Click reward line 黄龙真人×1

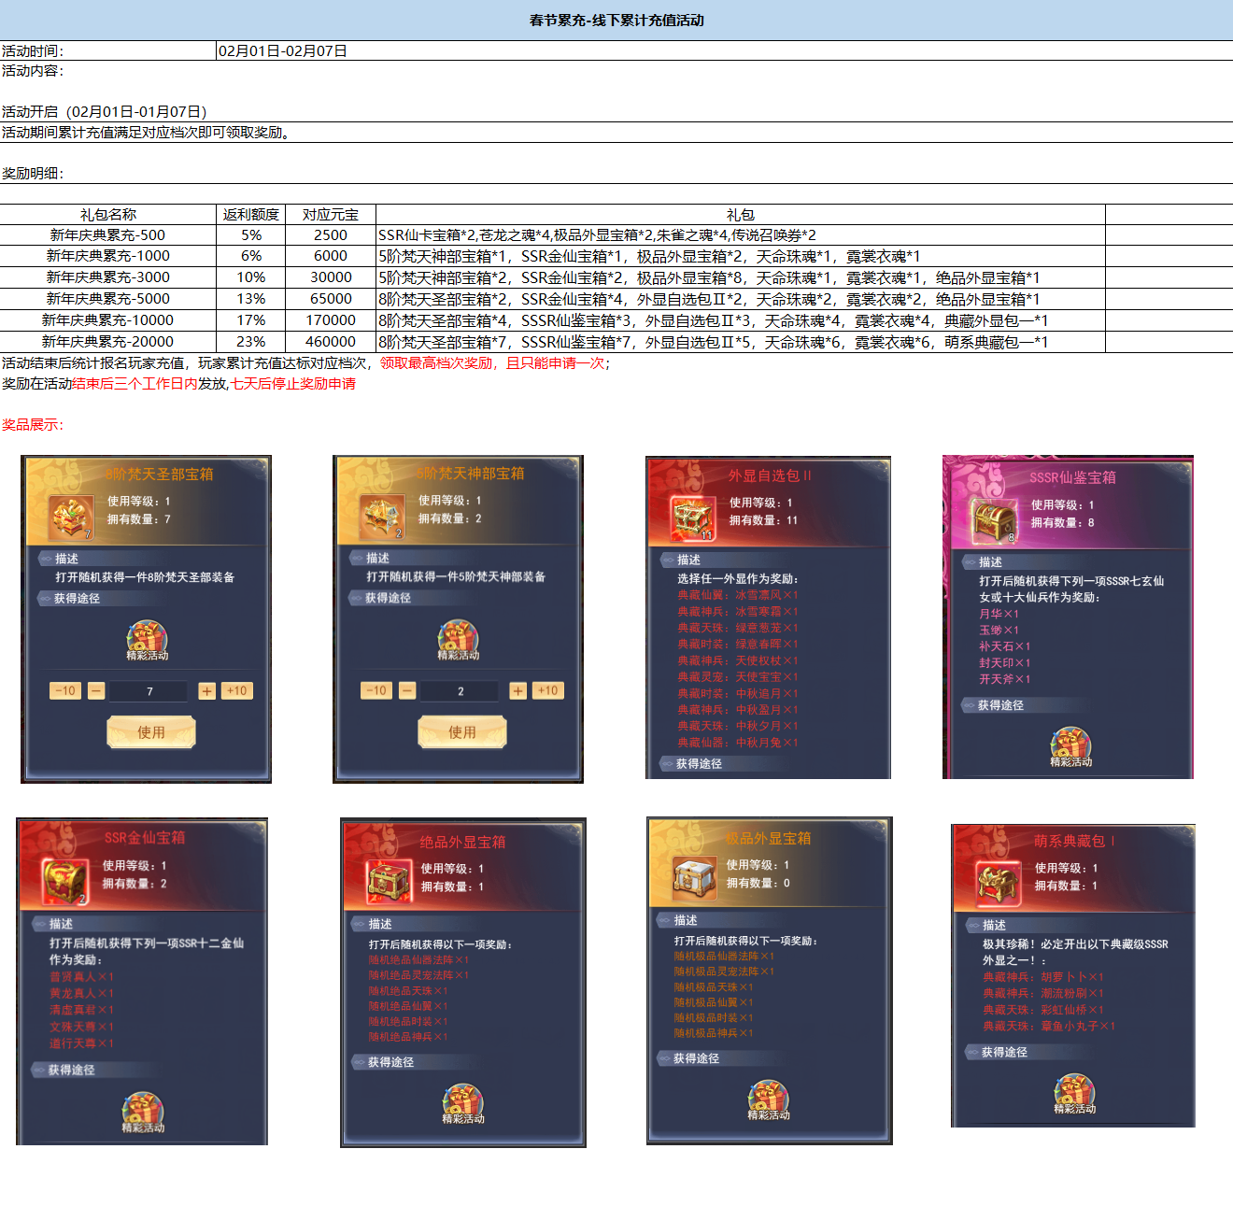pos(81,993)
